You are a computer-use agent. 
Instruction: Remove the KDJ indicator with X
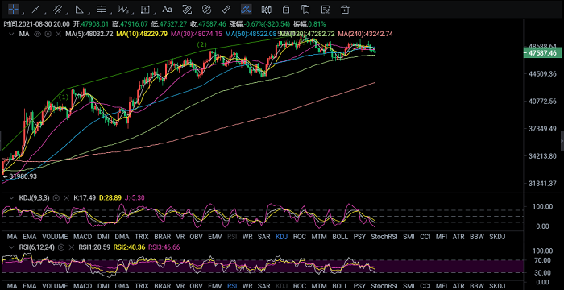click(x=66, y=197)
